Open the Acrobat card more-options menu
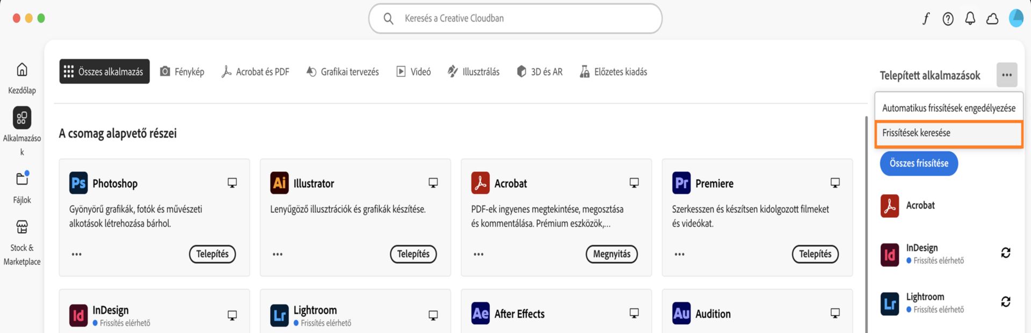 pyautogui.click(x=478, y=254)
